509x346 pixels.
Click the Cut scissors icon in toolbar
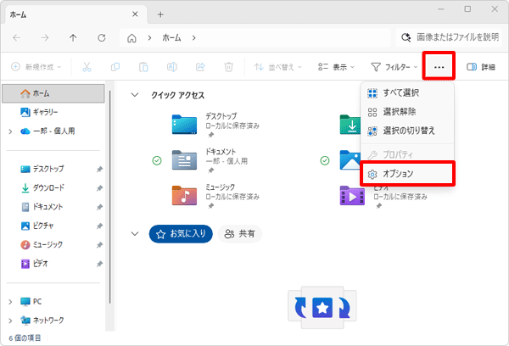coord(87,67)
